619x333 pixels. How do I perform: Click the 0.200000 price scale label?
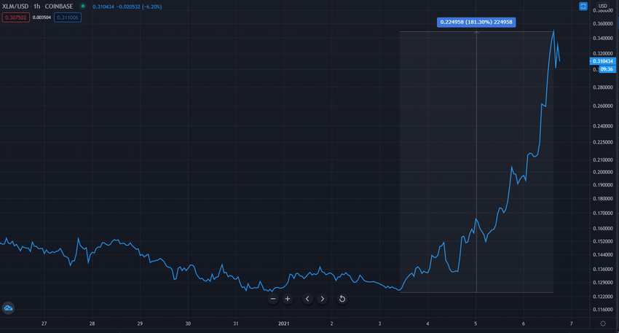603,172
